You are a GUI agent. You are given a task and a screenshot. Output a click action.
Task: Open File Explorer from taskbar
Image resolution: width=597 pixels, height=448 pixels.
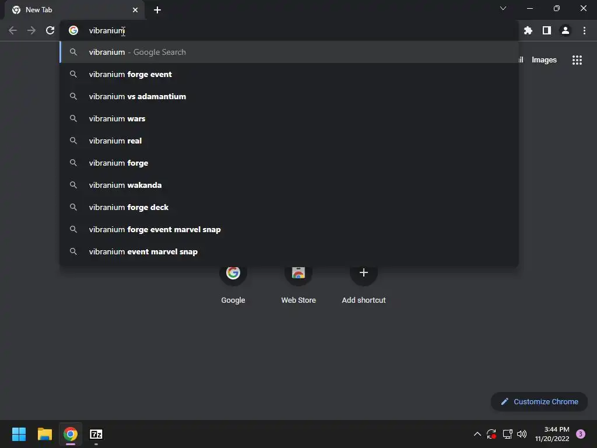[44, 434]
